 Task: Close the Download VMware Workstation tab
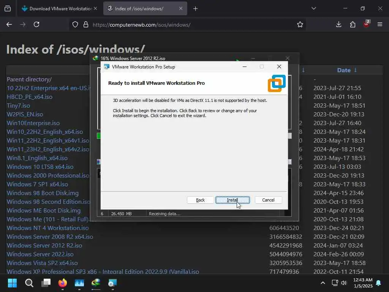[95, 8]
